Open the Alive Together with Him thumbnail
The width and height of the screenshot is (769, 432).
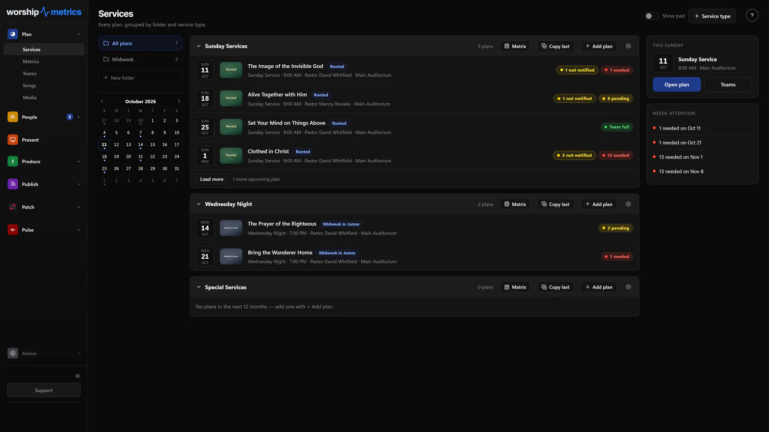click(x=231, y=98)
